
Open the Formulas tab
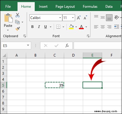[90, 7]
